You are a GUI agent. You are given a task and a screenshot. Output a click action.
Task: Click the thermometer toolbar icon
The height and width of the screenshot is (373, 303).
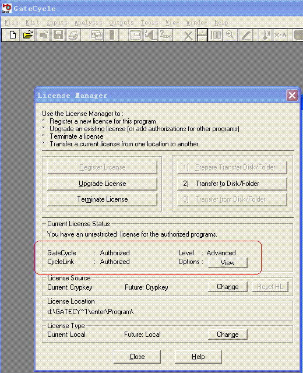pos(266,35)
